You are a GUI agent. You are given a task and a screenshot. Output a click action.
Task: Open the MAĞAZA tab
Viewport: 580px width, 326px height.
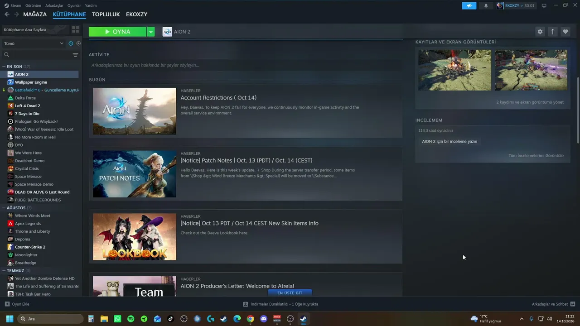tap(35, 14)
